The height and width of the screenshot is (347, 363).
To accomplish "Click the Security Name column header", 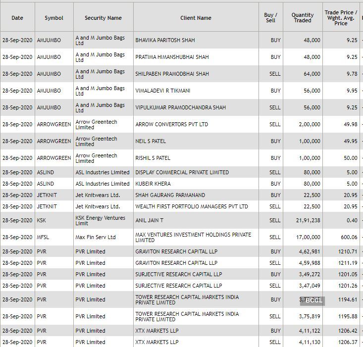I will (103, 18).
